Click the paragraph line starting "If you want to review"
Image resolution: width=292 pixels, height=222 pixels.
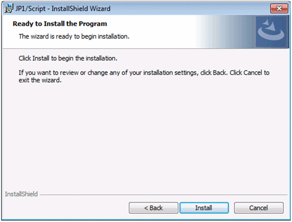click(x=144, y=72)
